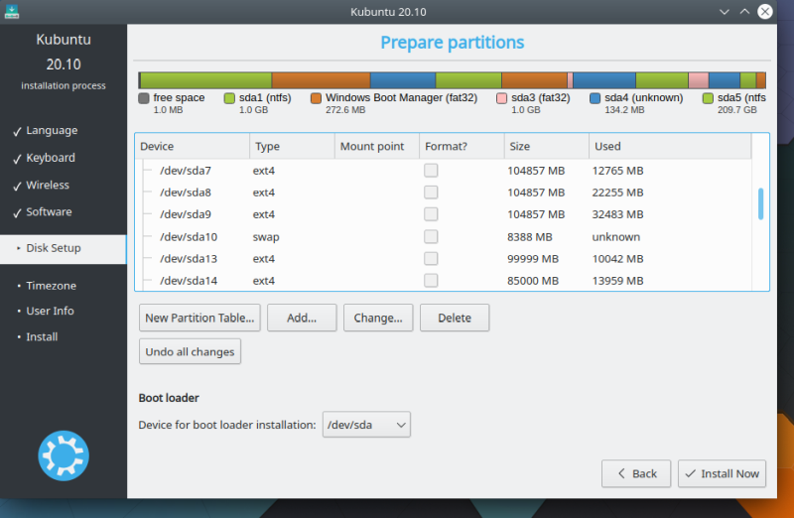Toggle the Format checkbox for /dev/sda13
This screenshot has width=794, height=518.
click(431, 259)
